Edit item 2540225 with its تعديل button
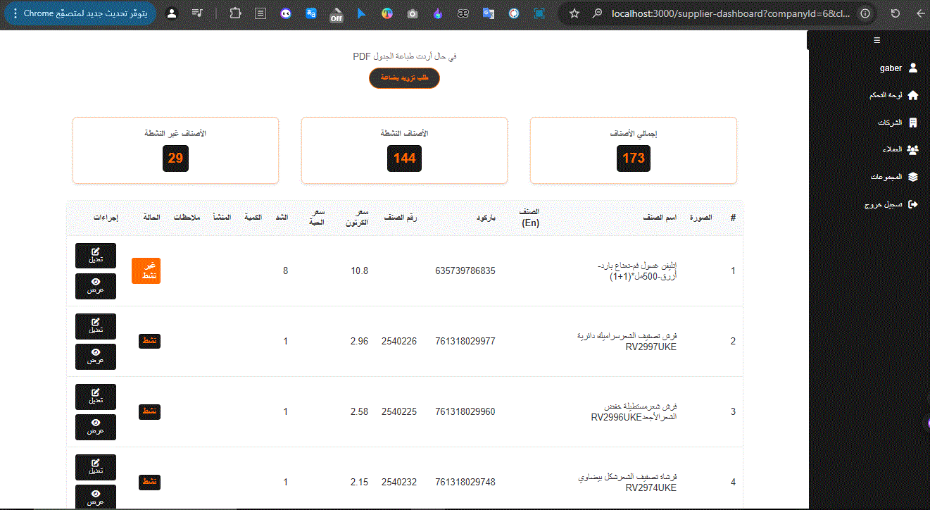 96,397
